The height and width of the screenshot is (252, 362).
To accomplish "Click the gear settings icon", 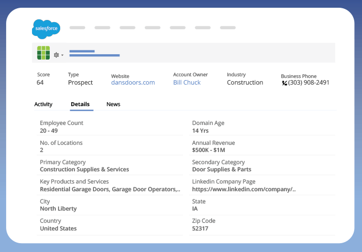I will point(56,55).
